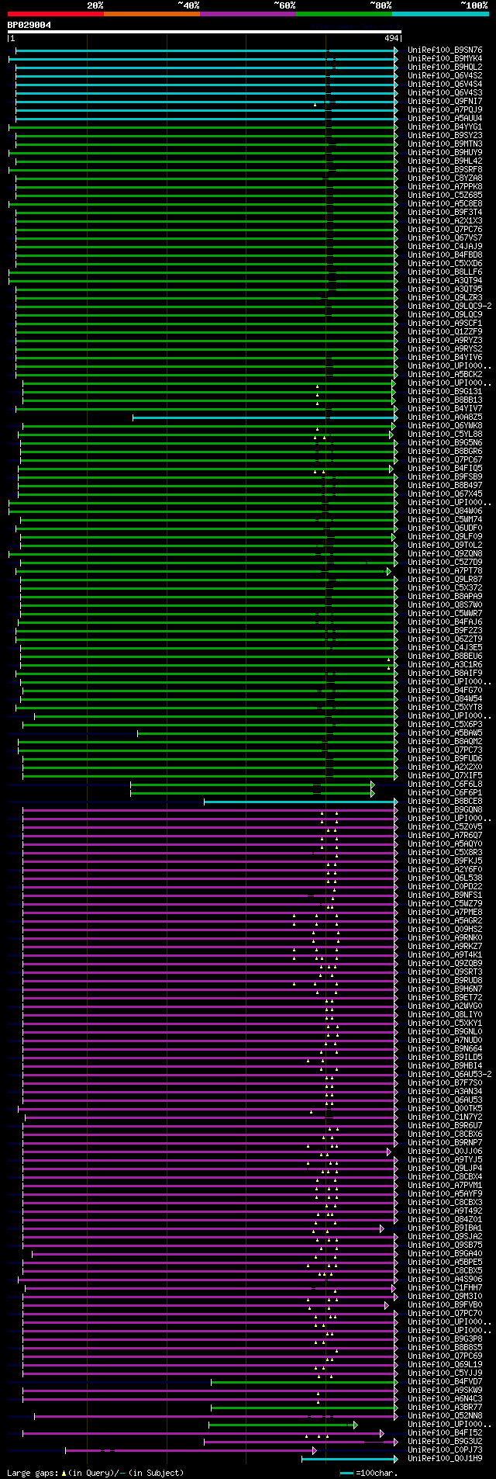Select label UniRef100_C1N7Y2
496x1479 pixels.
(445, 1117)
